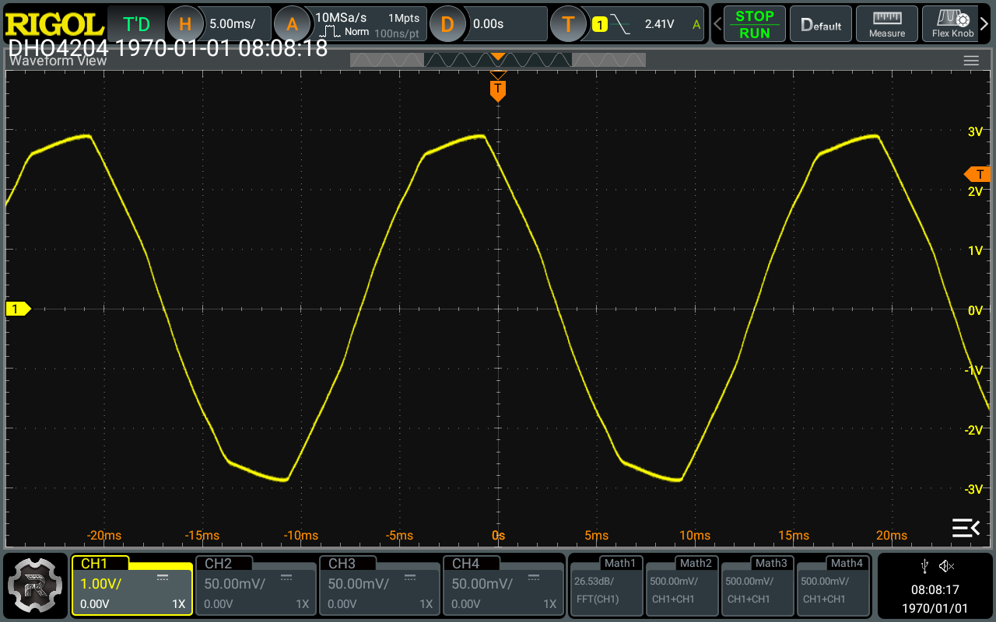996x622 pixels.
Task: Toggle the Math2 CH1+CH1 tile
Action: point(682,585)
